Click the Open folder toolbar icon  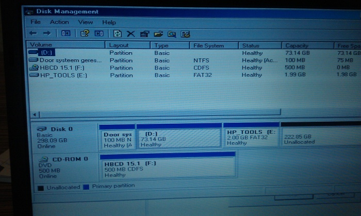[158, 34]
